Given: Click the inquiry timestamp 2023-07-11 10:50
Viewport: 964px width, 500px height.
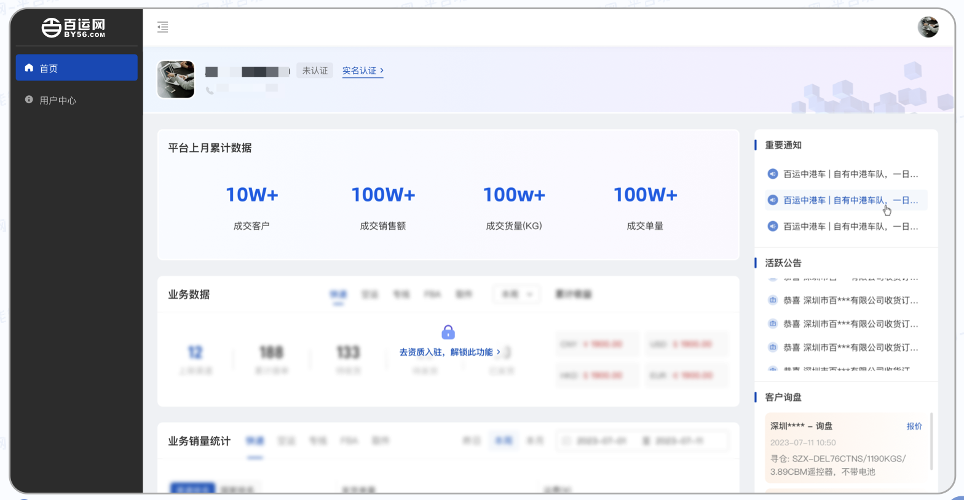Looking at the screenshot, I should click(803, 442).
